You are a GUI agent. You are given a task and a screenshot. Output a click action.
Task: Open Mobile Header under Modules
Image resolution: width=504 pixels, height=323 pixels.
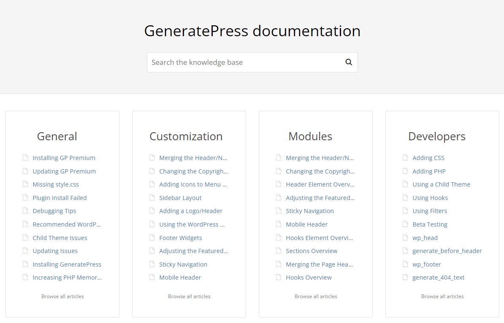point(306,224)
